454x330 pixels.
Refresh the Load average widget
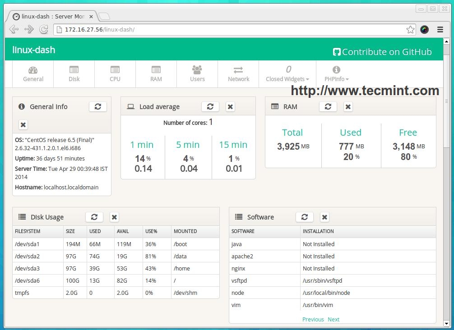coord(210,106)
